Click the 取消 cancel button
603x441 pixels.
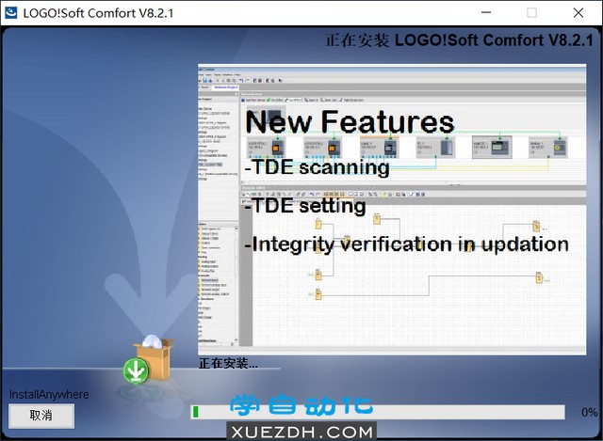(x=41, y=416)
